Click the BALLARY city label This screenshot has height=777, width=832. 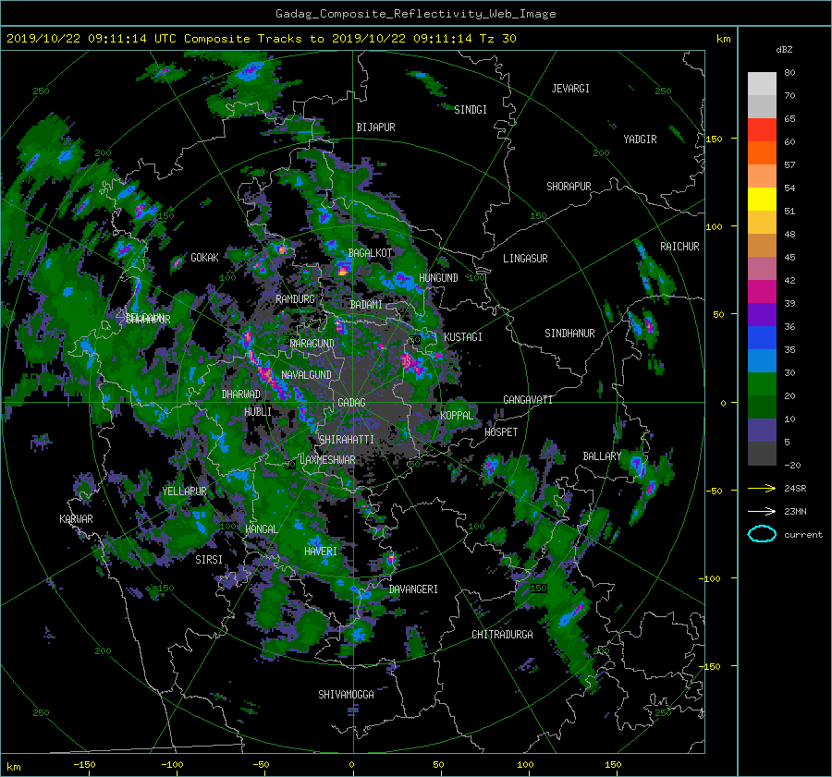click(x=602, y=456)
